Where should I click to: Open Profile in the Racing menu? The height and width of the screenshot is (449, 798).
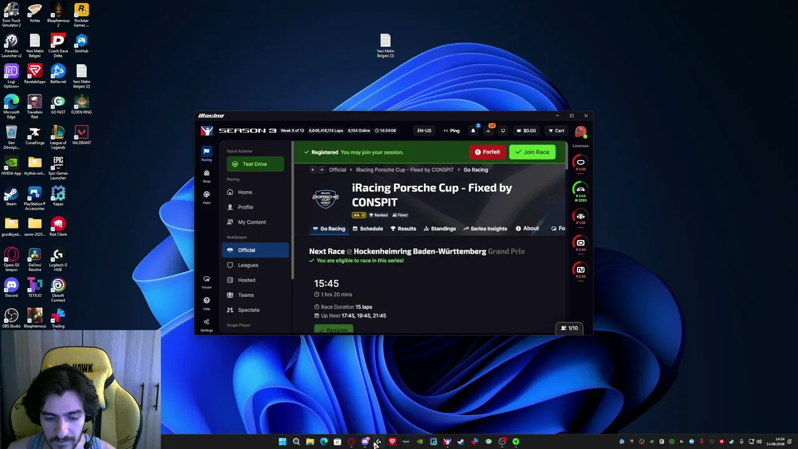(255, 207)
